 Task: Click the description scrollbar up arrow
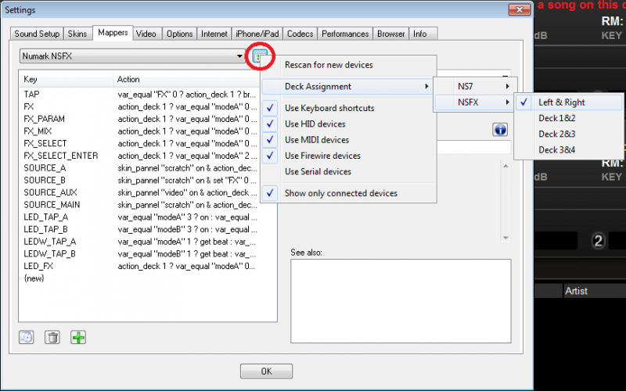coord(505,166)
